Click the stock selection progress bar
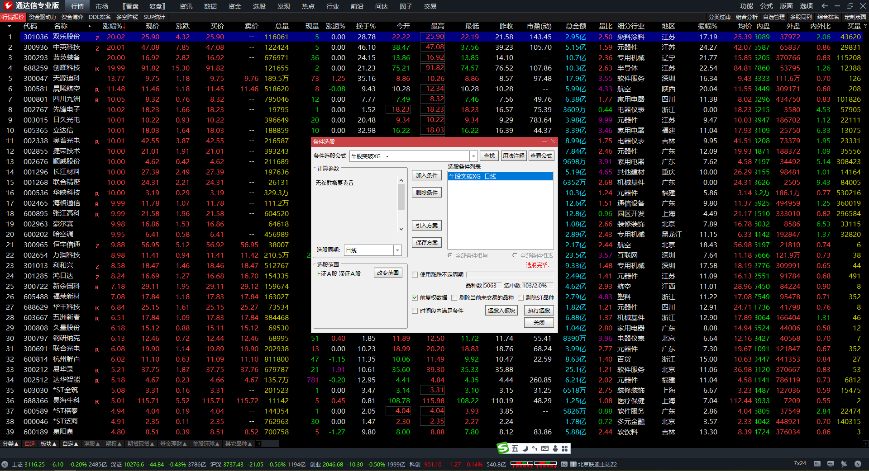The image size is (869, 471). click(510, 274)
